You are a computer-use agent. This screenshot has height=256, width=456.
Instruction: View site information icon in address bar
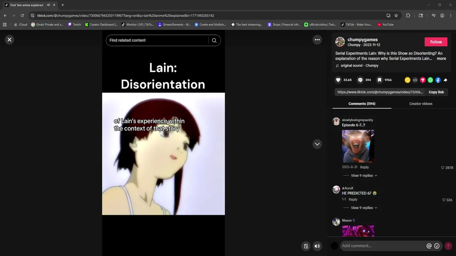click(32, 16)
